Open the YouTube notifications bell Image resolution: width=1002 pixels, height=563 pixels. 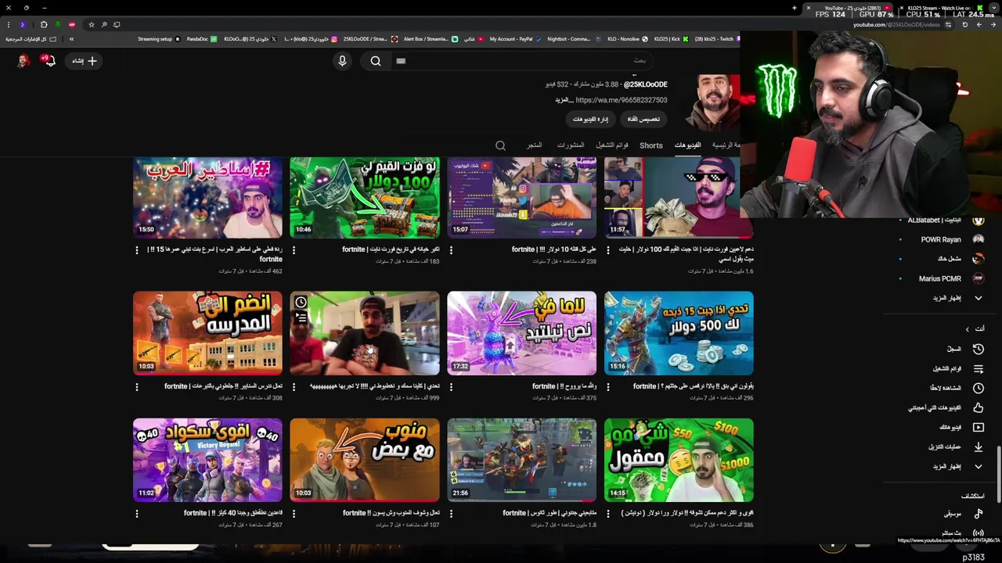click(49, 60)
